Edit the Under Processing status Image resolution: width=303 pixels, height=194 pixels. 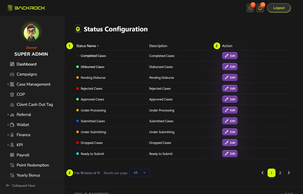tap(230, 110)
